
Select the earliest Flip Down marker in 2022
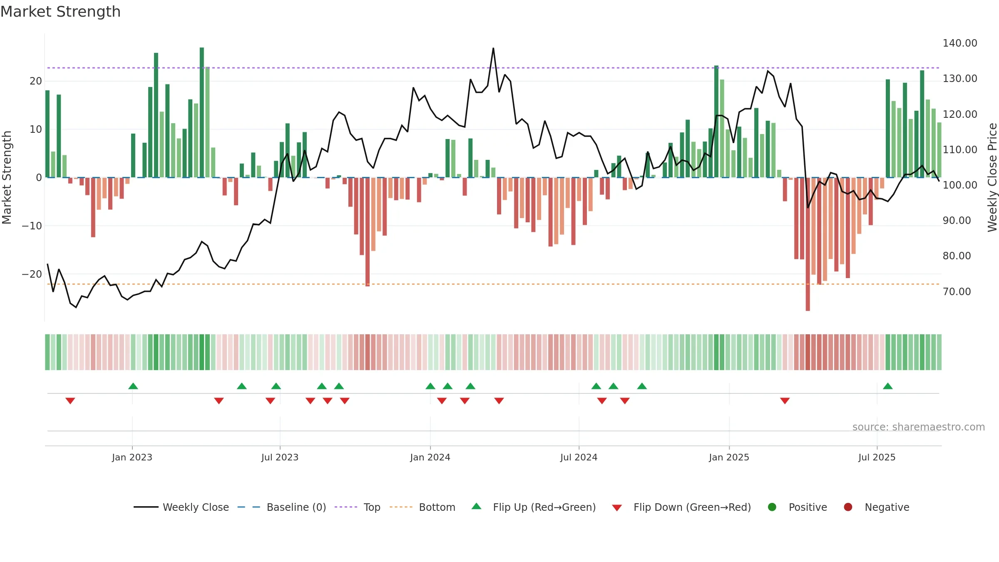[x=70, y=400]
